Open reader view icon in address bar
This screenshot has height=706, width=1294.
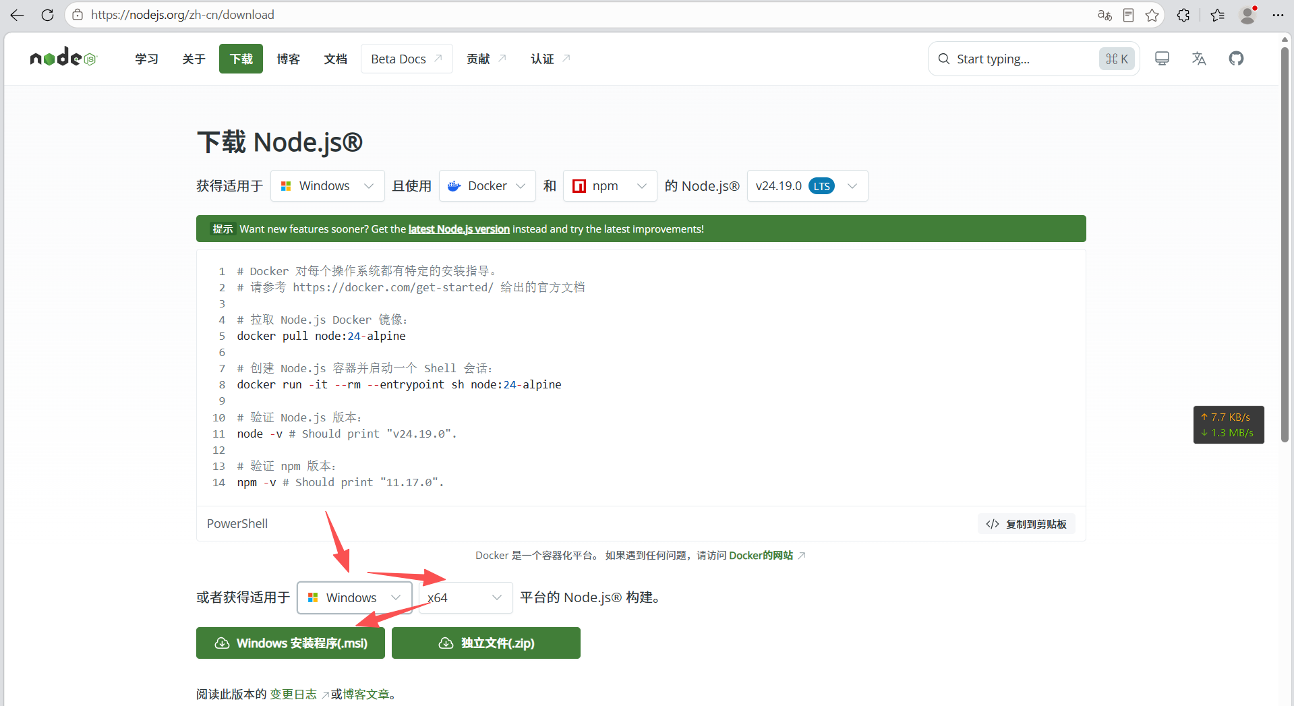[x=1128, y=15]
